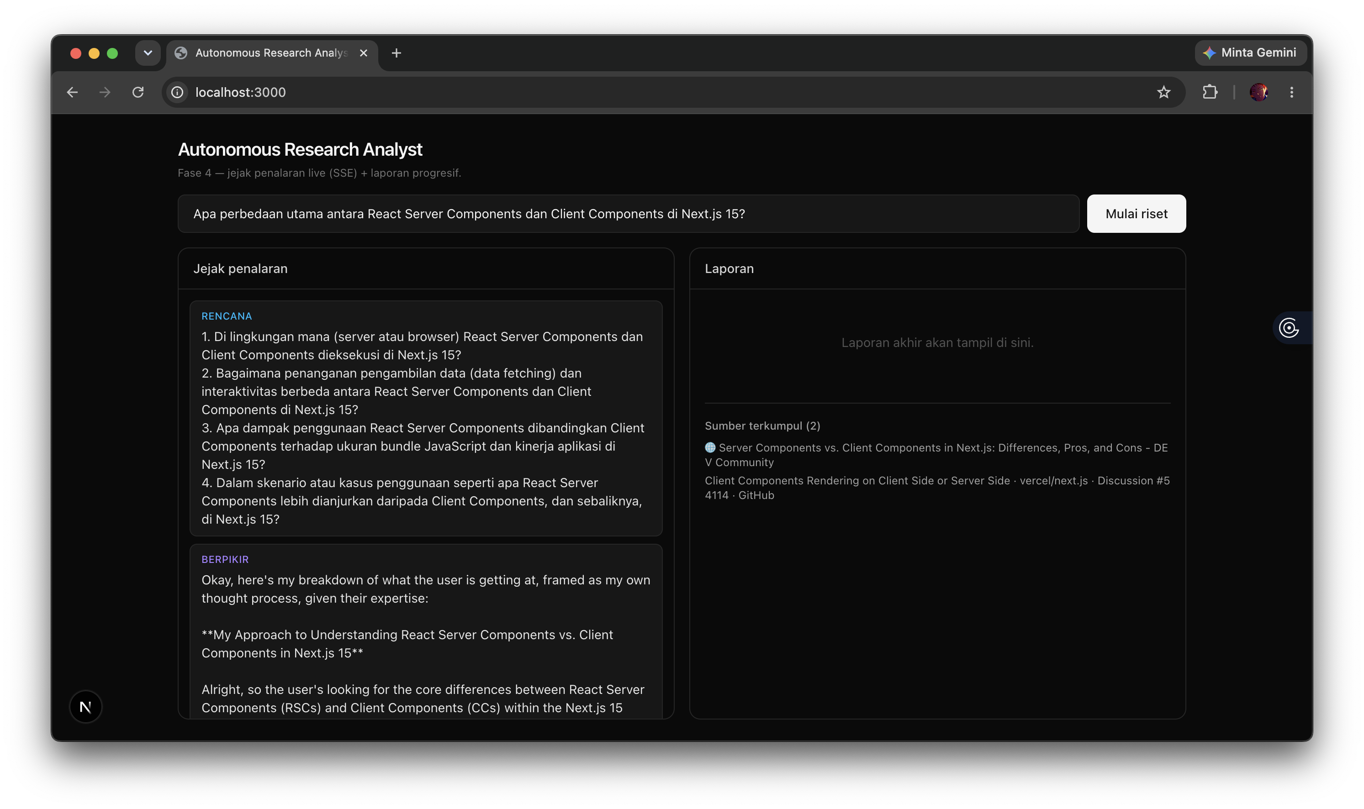
Task: Click the BERPIKIR label
Action: [x=225, y=559]
